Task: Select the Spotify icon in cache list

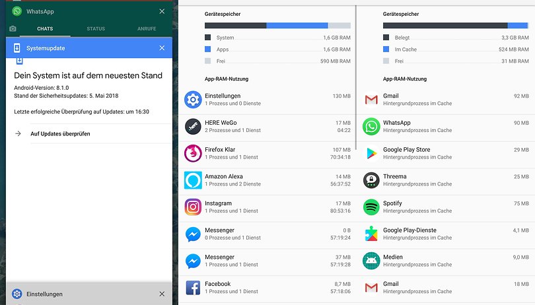Action: (371, 207)
